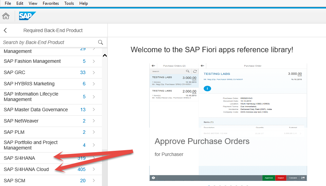The image size is (326, 186).
Task: Select SAP Fashion Management list item
Action: click(51, 61)
